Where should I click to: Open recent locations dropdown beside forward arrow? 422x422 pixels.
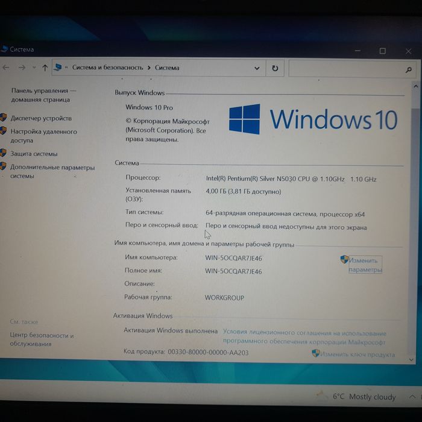click(34, 68)
